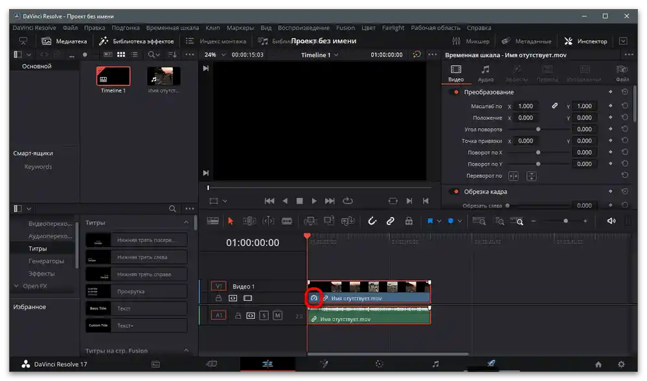Screen dimensions: 647x381
Task: Select the trim edit mode tool
Action: pos(249,221)
